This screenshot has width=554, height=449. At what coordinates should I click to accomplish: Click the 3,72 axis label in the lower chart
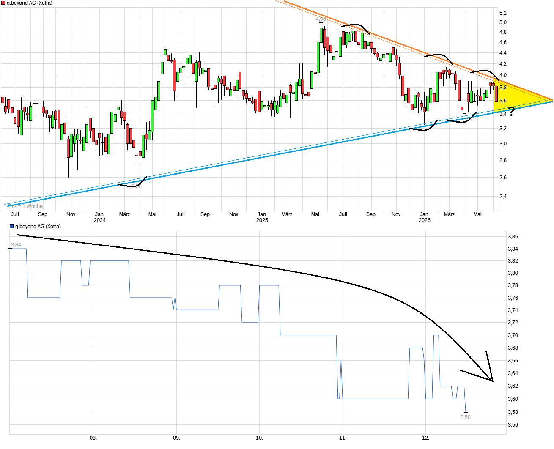[x=513, y=323]
